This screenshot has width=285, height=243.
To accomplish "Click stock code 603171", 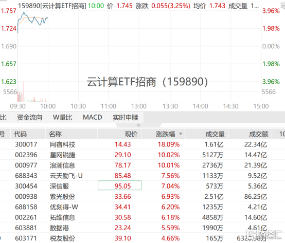I will pyautogui.click(x=26, y=238).
